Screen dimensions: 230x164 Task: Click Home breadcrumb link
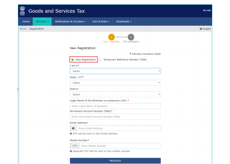23,29
